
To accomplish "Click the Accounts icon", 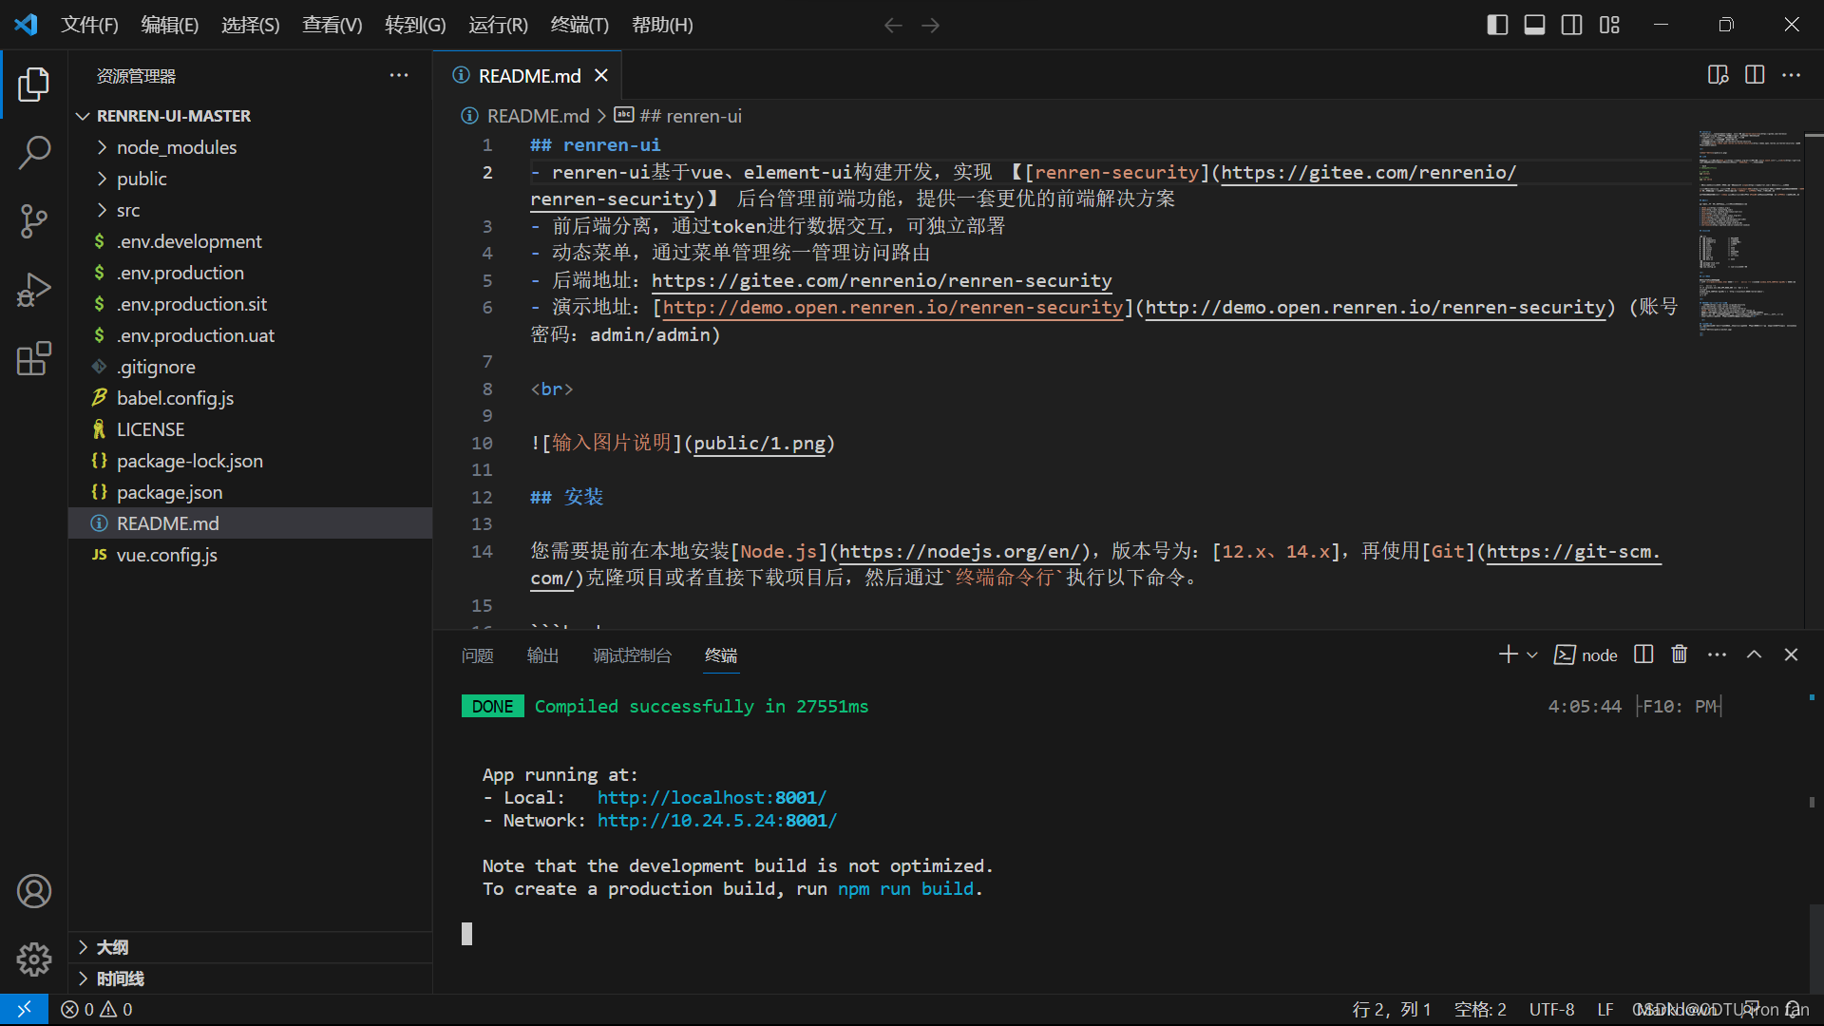I will point(34,891).
